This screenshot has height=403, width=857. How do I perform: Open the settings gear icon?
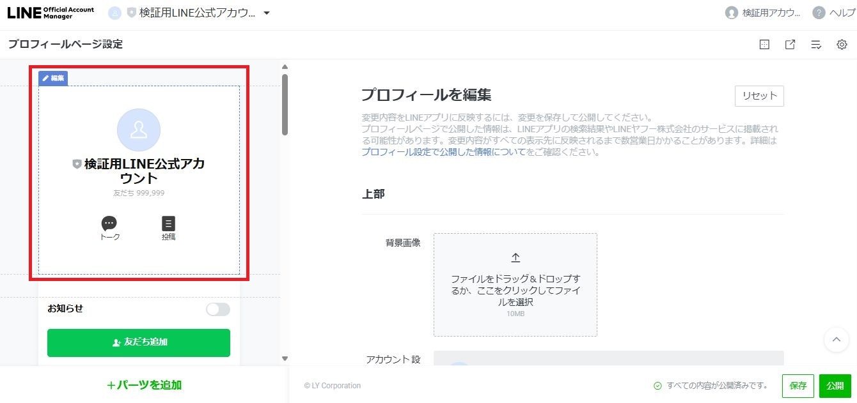pos(842,45)
